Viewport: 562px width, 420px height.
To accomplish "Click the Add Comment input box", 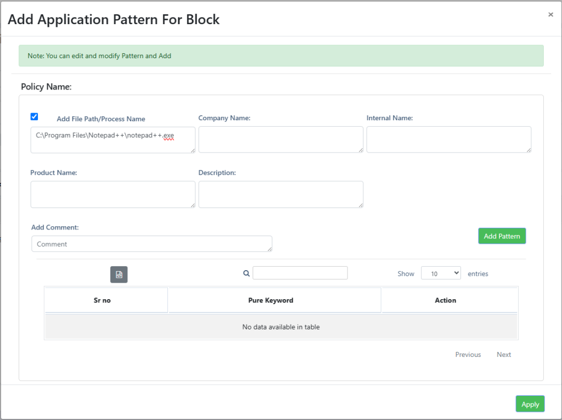I will [x=151, y=244].
